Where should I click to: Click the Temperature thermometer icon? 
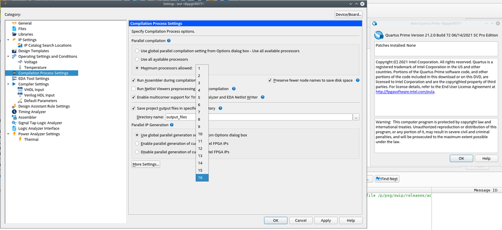coord(20,67)
